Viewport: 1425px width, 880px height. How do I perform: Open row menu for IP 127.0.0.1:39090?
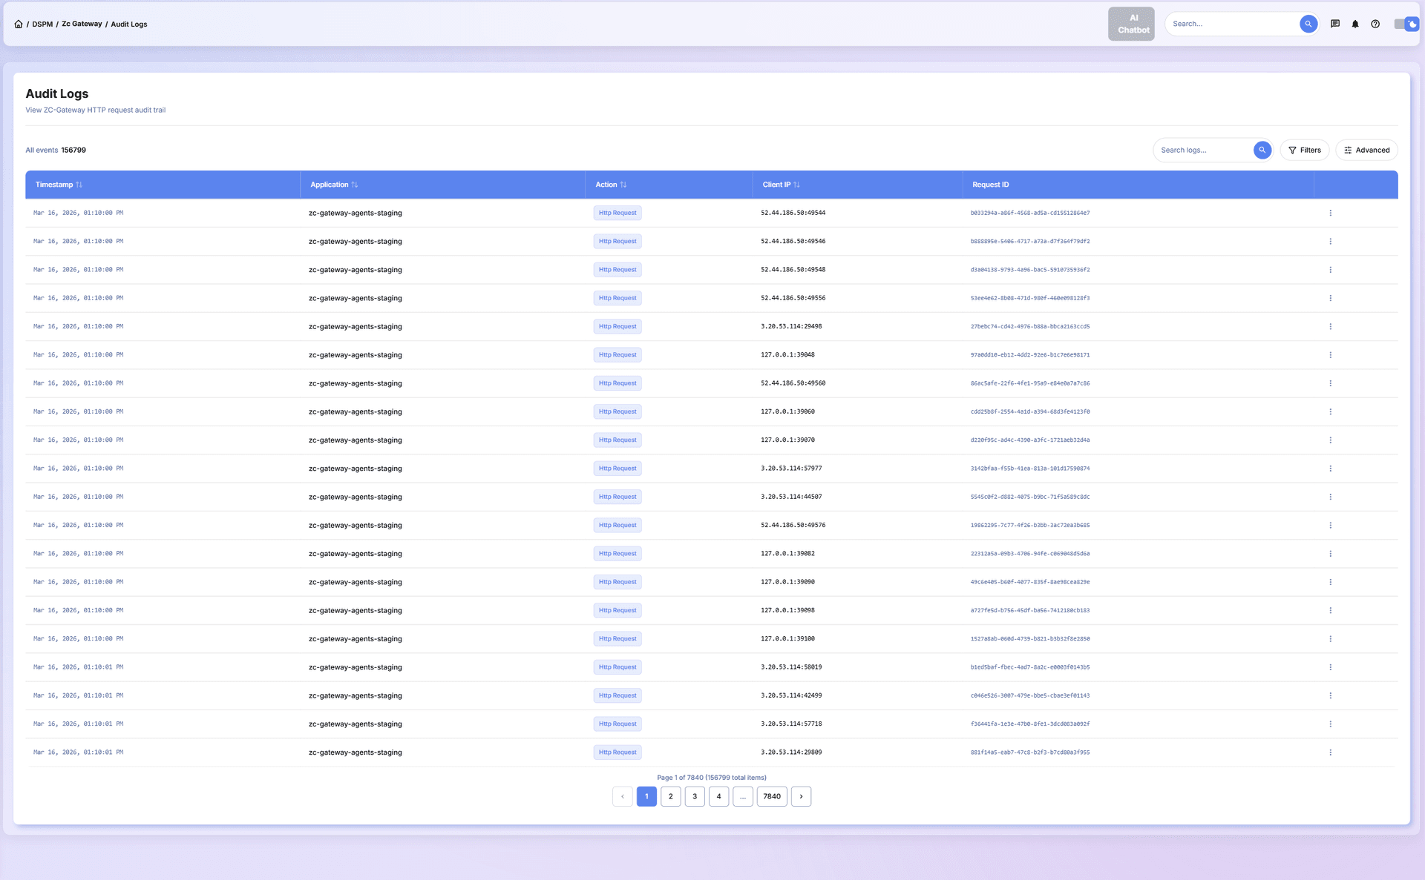pos(1330,582)
